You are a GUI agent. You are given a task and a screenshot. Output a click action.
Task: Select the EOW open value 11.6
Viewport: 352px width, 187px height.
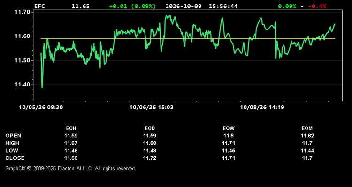pyautogui.click(x=229, y=136)
